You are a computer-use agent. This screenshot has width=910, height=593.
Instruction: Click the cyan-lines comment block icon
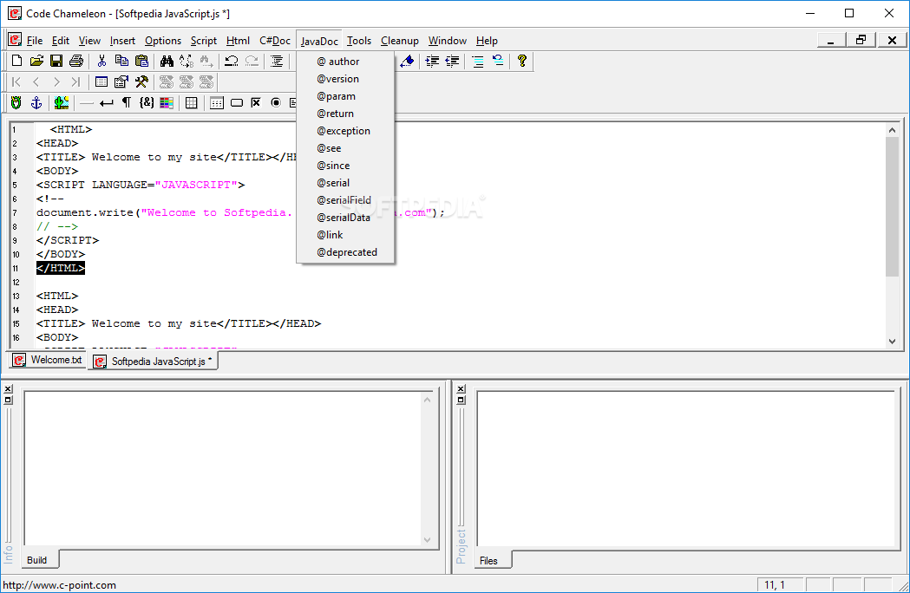[x=478, y=61]
